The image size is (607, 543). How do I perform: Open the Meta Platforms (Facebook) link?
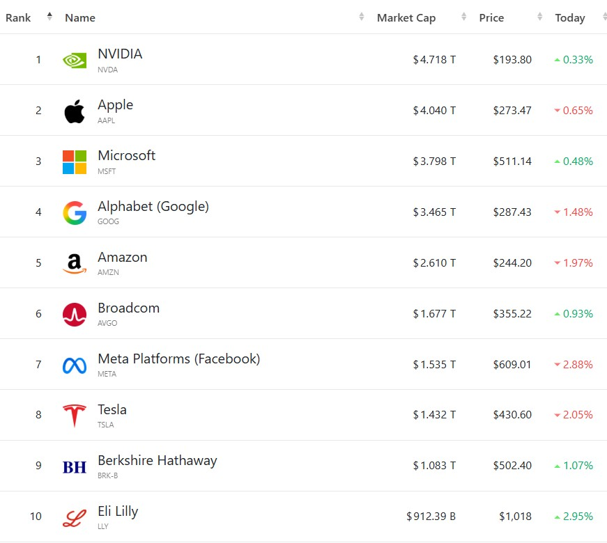(x=178, y=359)
